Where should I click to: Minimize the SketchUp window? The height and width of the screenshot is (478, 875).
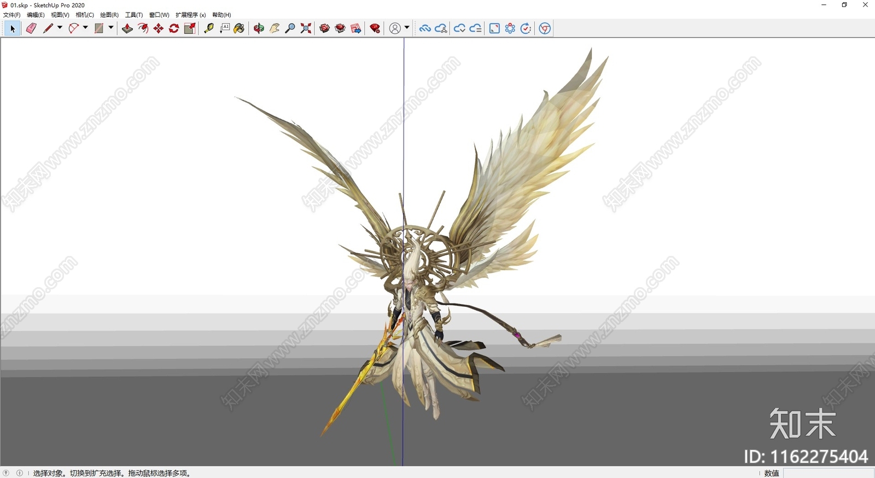tap(824, 5)
